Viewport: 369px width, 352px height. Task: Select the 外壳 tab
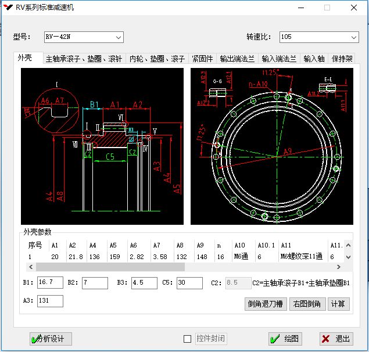(x=28, y=58)
